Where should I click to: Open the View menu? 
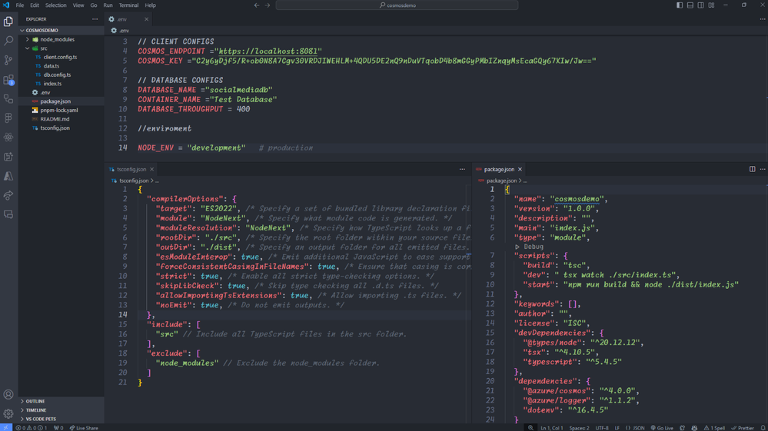[78, 5]
